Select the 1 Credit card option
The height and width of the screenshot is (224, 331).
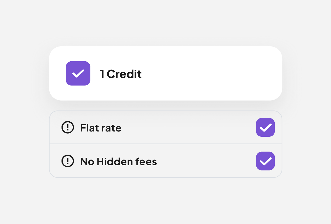point(165,73)
